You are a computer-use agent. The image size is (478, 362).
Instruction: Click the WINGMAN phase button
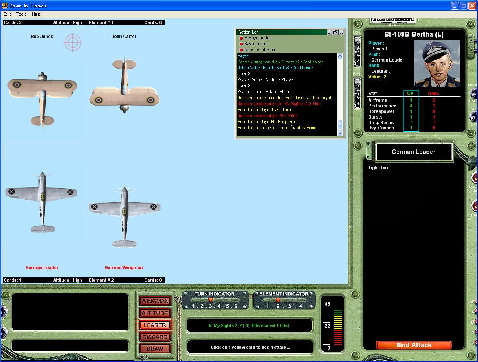155,301
